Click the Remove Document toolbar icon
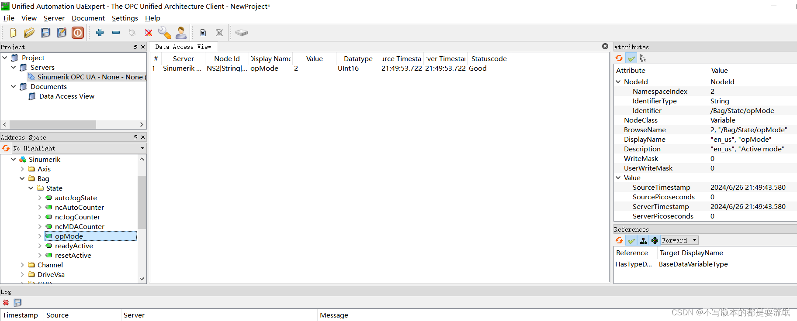The height and width of the screenshot is (321, 797). point(219,33)
